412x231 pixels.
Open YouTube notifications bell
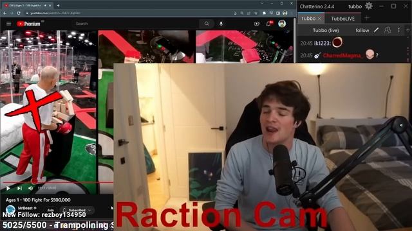pyautogui.click(x=269, y=24)
